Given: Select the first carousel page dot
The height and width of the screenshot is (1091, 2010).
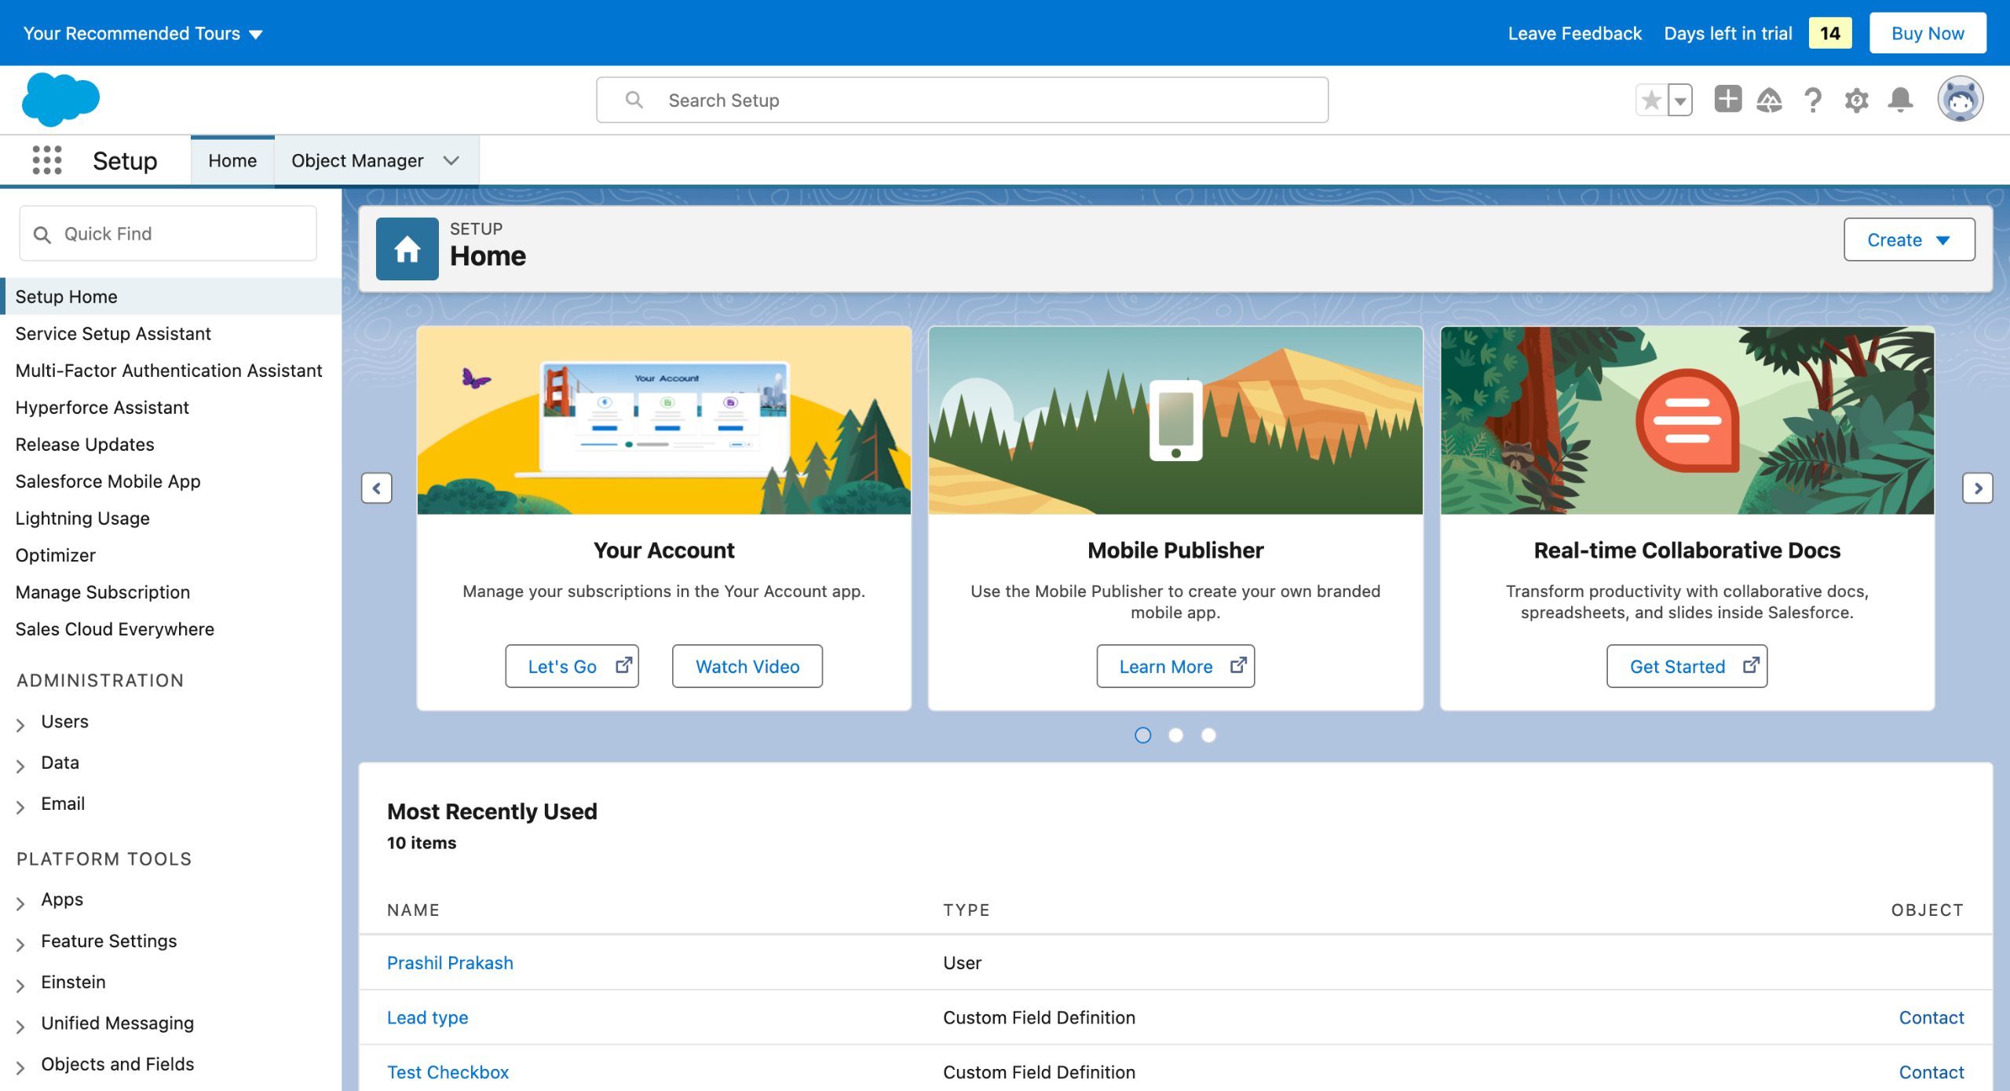Looking at the screenshot, I should [x=1143, y=735].
